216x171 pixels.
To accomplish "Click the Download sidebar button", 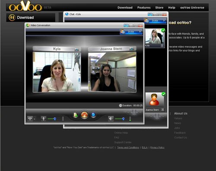I will pos(31,17).
